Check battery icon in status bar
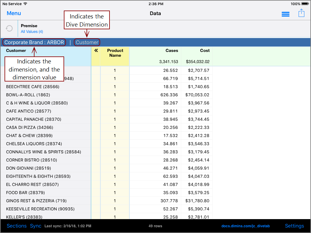This screenshot has height=233, width=311. pos(305,4)
